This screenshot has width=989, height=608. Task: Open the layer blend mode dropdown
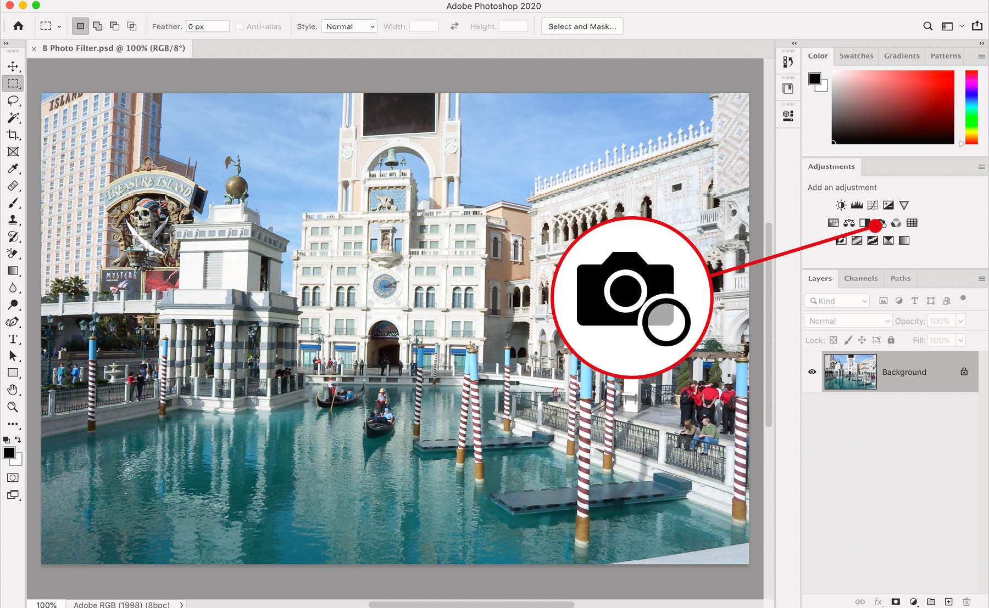point(848,321)
